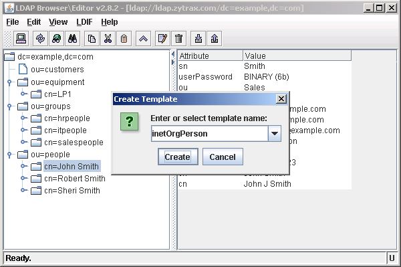
Task: Click the trash delete icon
Action: (x=178, y=39)
